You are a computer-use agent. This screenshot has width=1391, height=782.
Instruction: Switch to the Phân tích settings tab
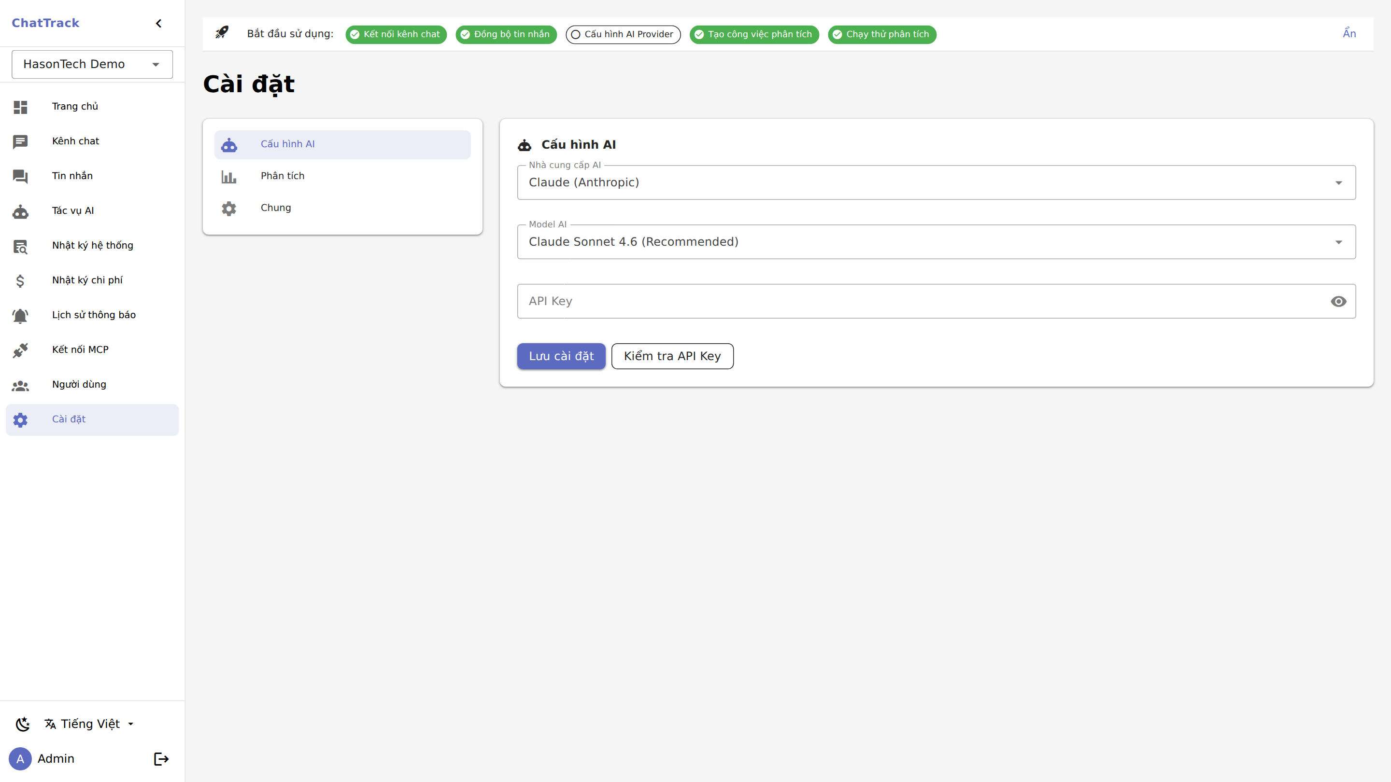[x=283, y=176]
